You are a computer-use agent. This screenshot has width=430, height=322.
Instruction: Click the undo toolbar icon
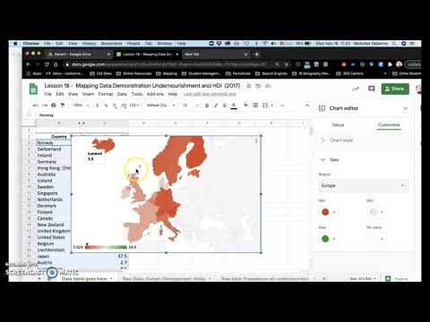coord(36,106)
